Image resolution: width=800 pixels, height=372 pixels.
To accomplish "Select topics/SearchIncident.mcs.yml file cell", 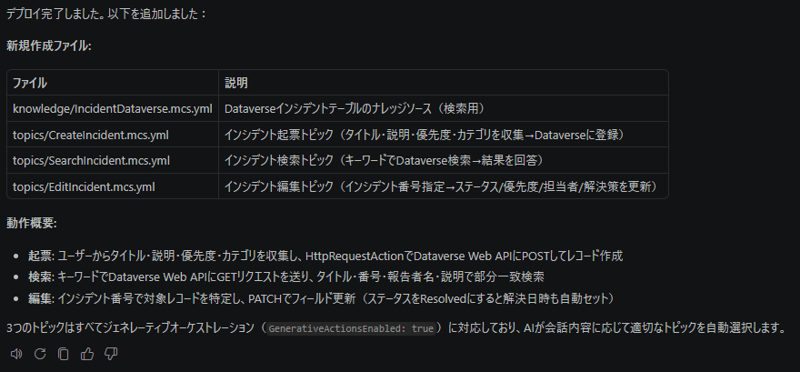I will 91,161.
